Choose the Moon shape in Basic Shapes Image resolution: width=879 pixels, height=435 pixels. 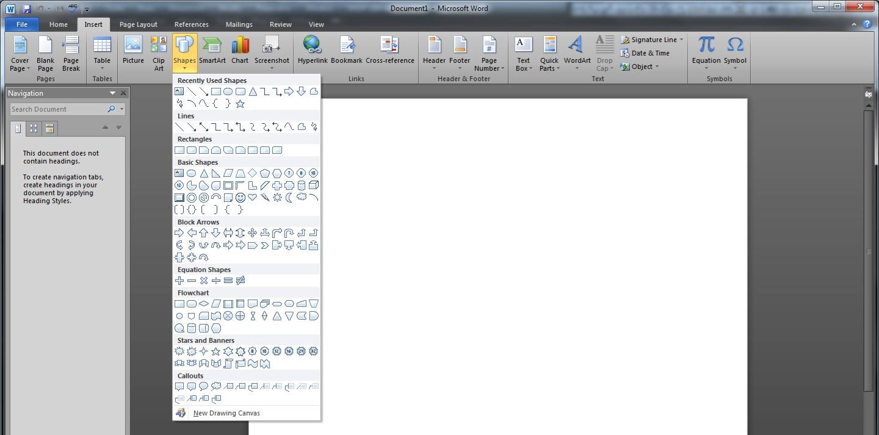[x=289, y=197]
